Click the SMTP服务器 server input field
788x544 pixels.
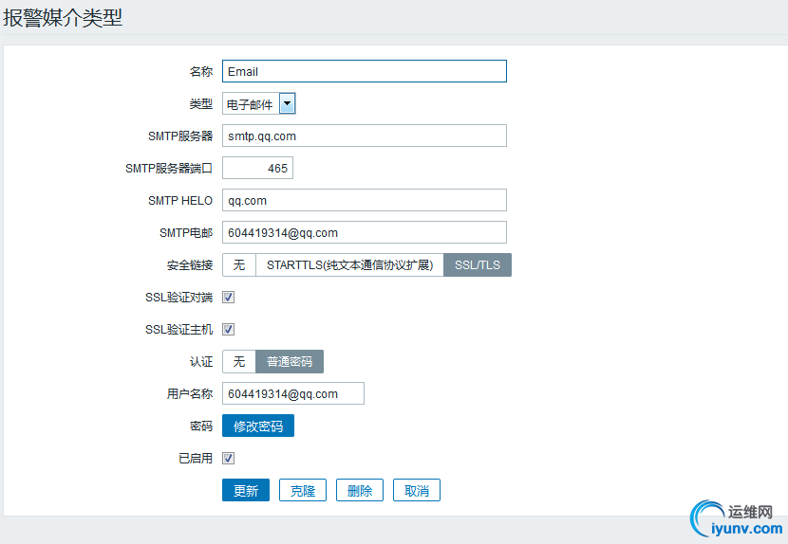click(364, 136)
